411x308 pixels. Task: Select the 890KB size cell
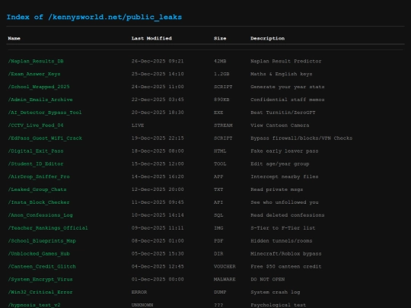(221, 100)
